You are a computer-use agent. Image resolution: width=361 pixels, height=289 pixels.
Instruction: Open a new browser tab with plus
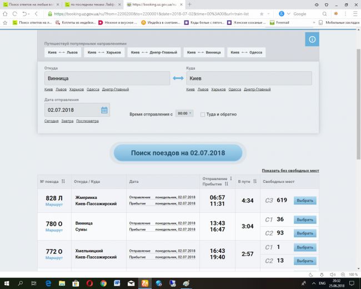coord(189,4)
